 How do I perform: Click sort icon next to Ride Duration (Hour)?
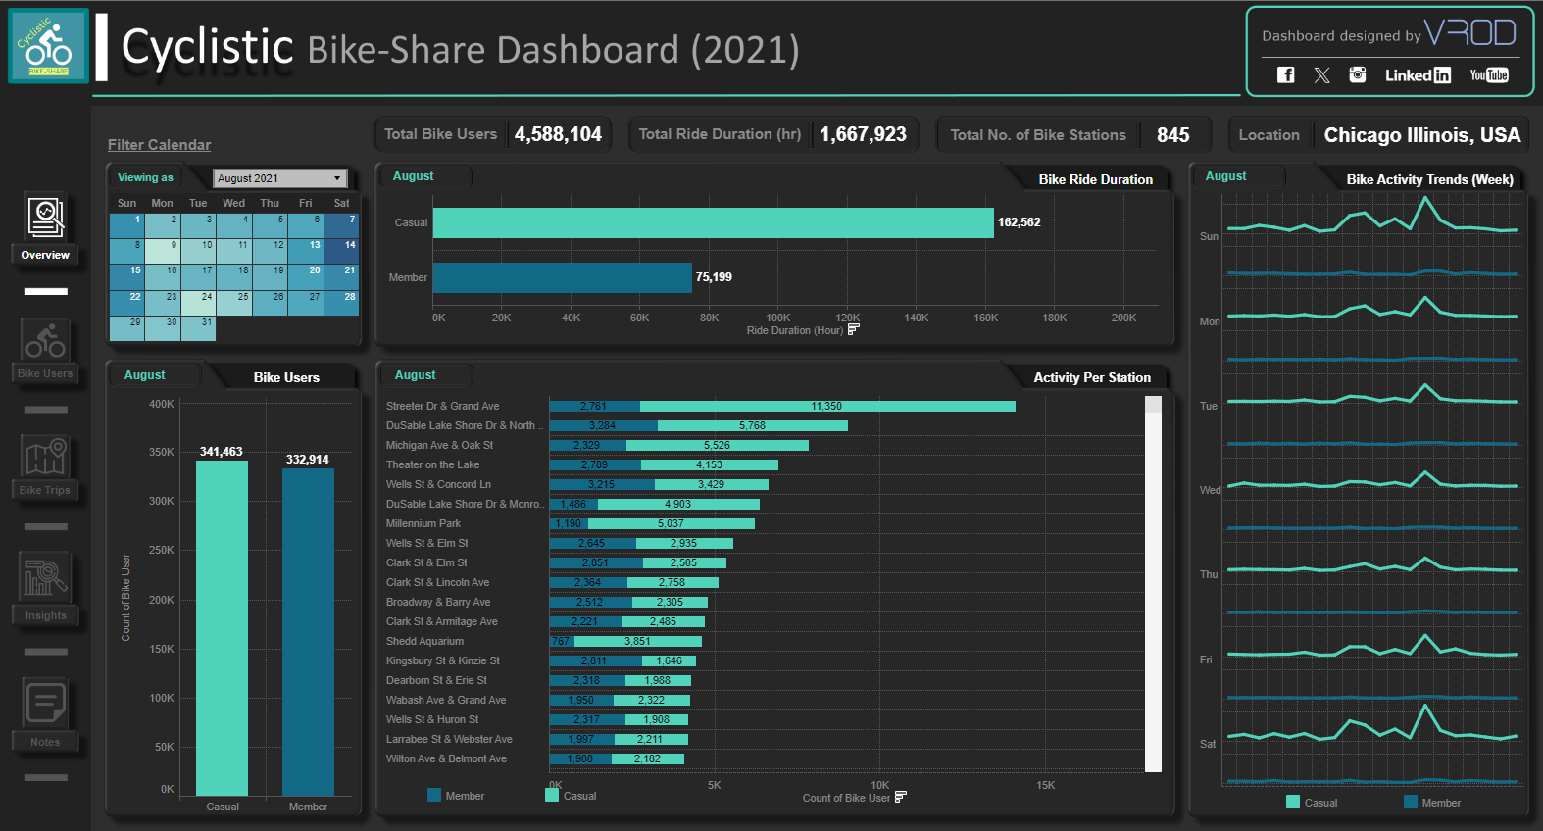[x=853, y=329]
